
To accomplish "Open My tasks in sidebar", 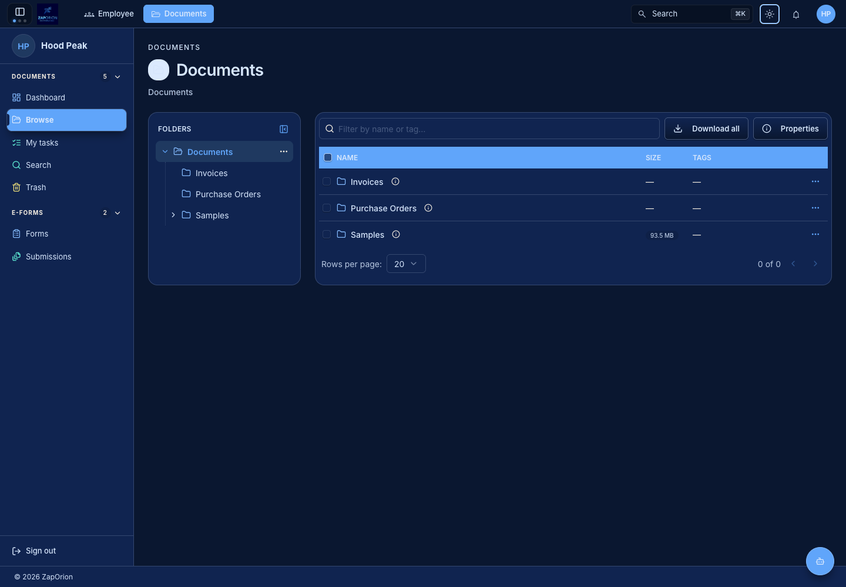I will point(66,143).
